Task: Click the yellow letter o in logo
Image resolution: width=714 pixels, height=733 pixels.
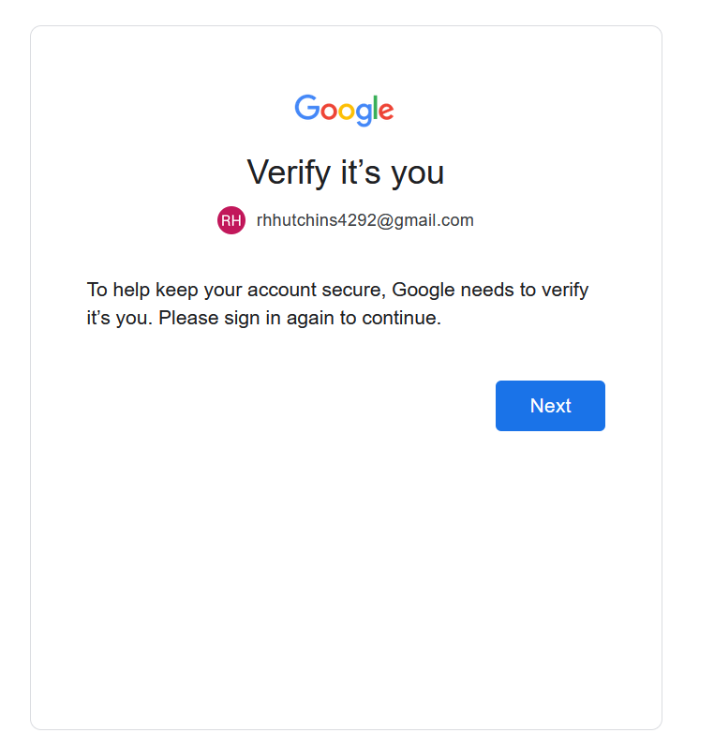Action: pyautogui.click(x=348, y=112)
